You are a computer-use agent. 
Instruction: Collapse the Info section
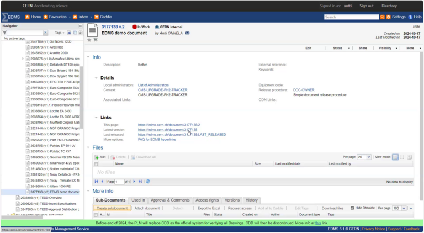pyautogui.click(x=88, y=57)
